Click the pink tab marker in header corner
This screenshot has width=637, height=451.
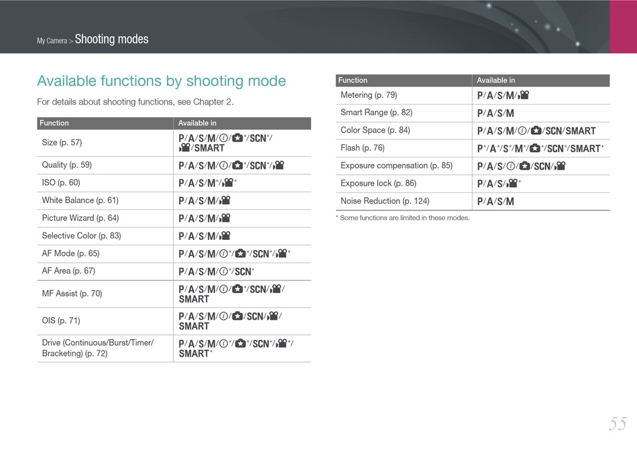pos(623,27)
